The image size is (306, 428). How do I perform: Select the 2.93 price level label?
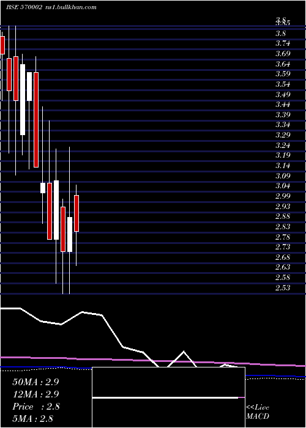283,207
